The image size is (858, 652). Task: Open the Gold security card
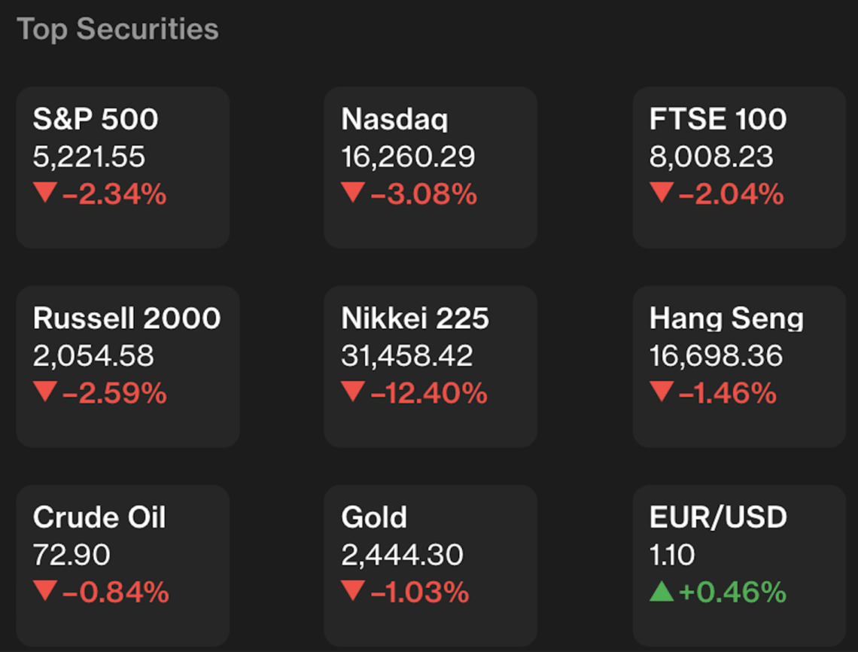point(430,565)
